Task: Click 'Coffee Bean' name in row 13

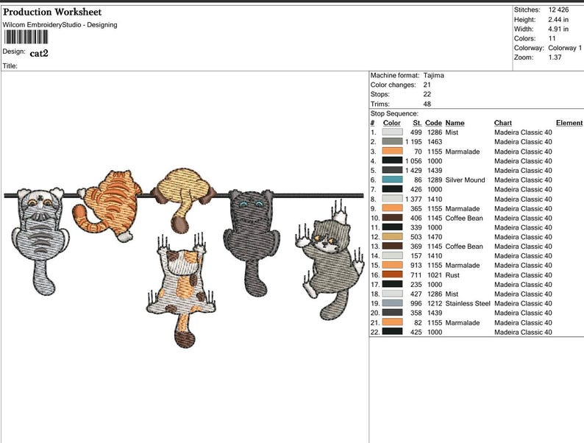Action: 464,247
